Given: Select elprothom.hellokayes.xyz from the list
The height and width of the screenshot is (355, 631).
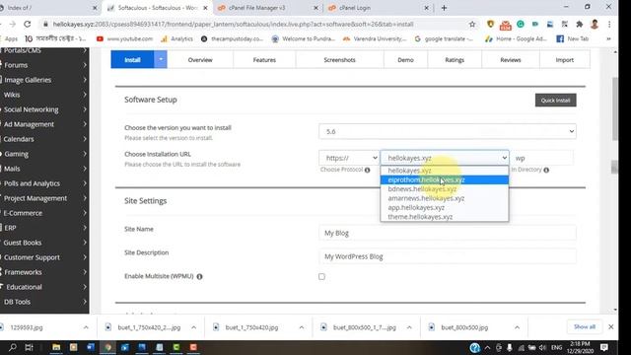Looking at the screenshot, I should [445, 179].
